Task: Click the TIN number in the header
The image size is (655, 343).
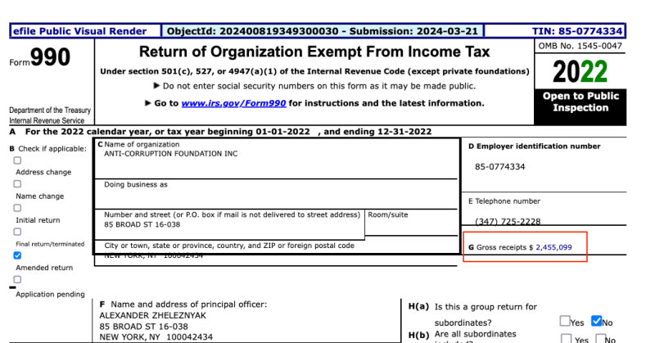Action: [589, 31]
